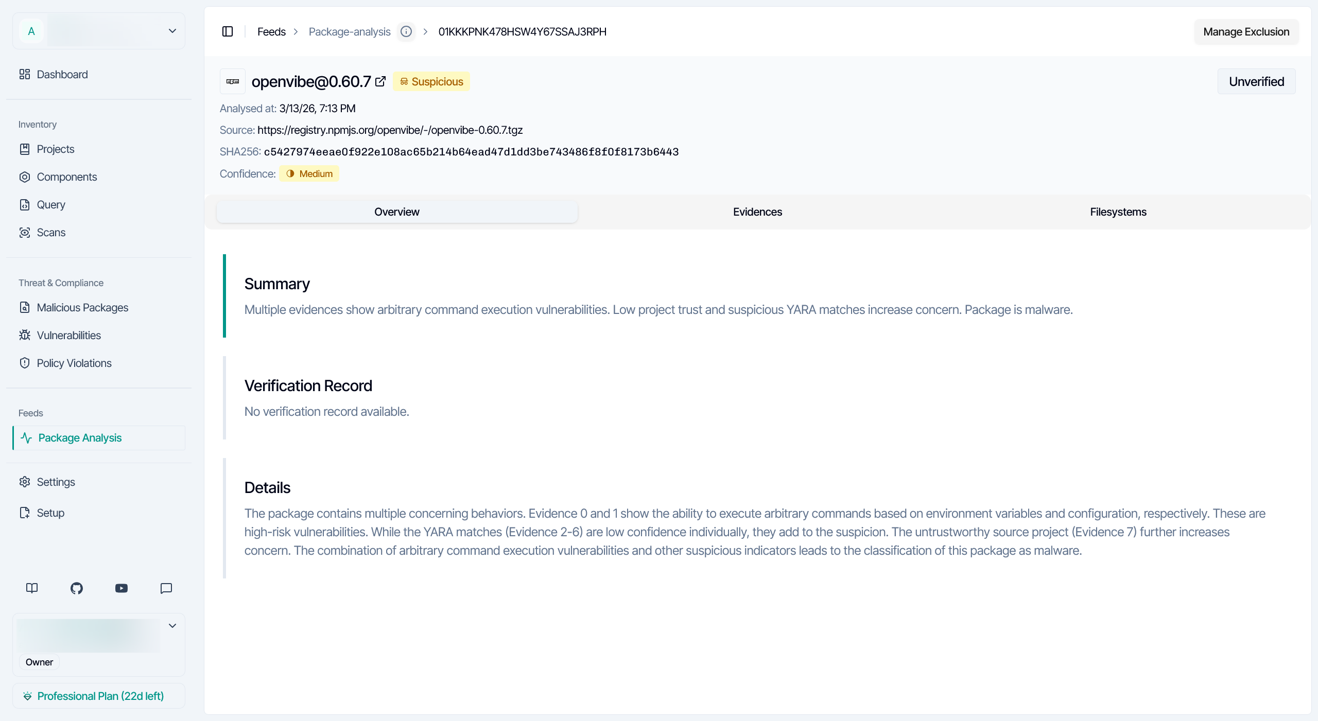Open the Vulnerabilities page

68,335
